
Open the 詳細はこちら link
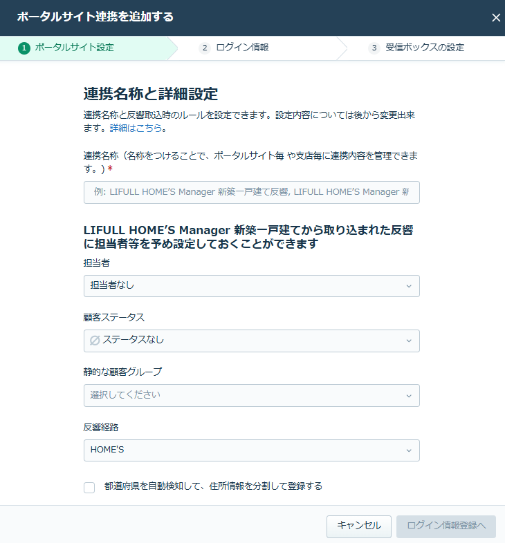136,128
